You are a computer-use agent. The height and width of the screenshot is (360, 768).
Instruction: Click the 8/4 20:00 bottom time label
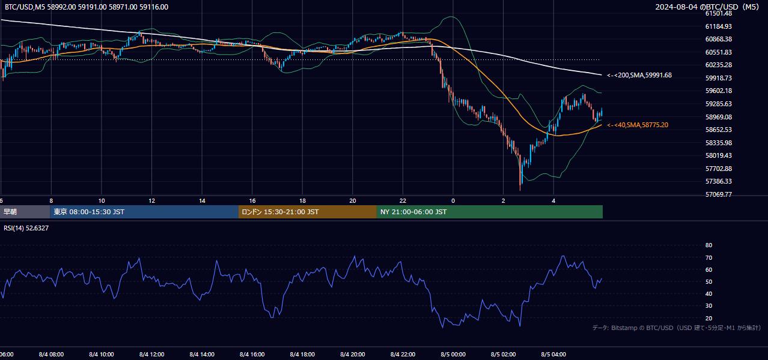(x=353, y=355)
